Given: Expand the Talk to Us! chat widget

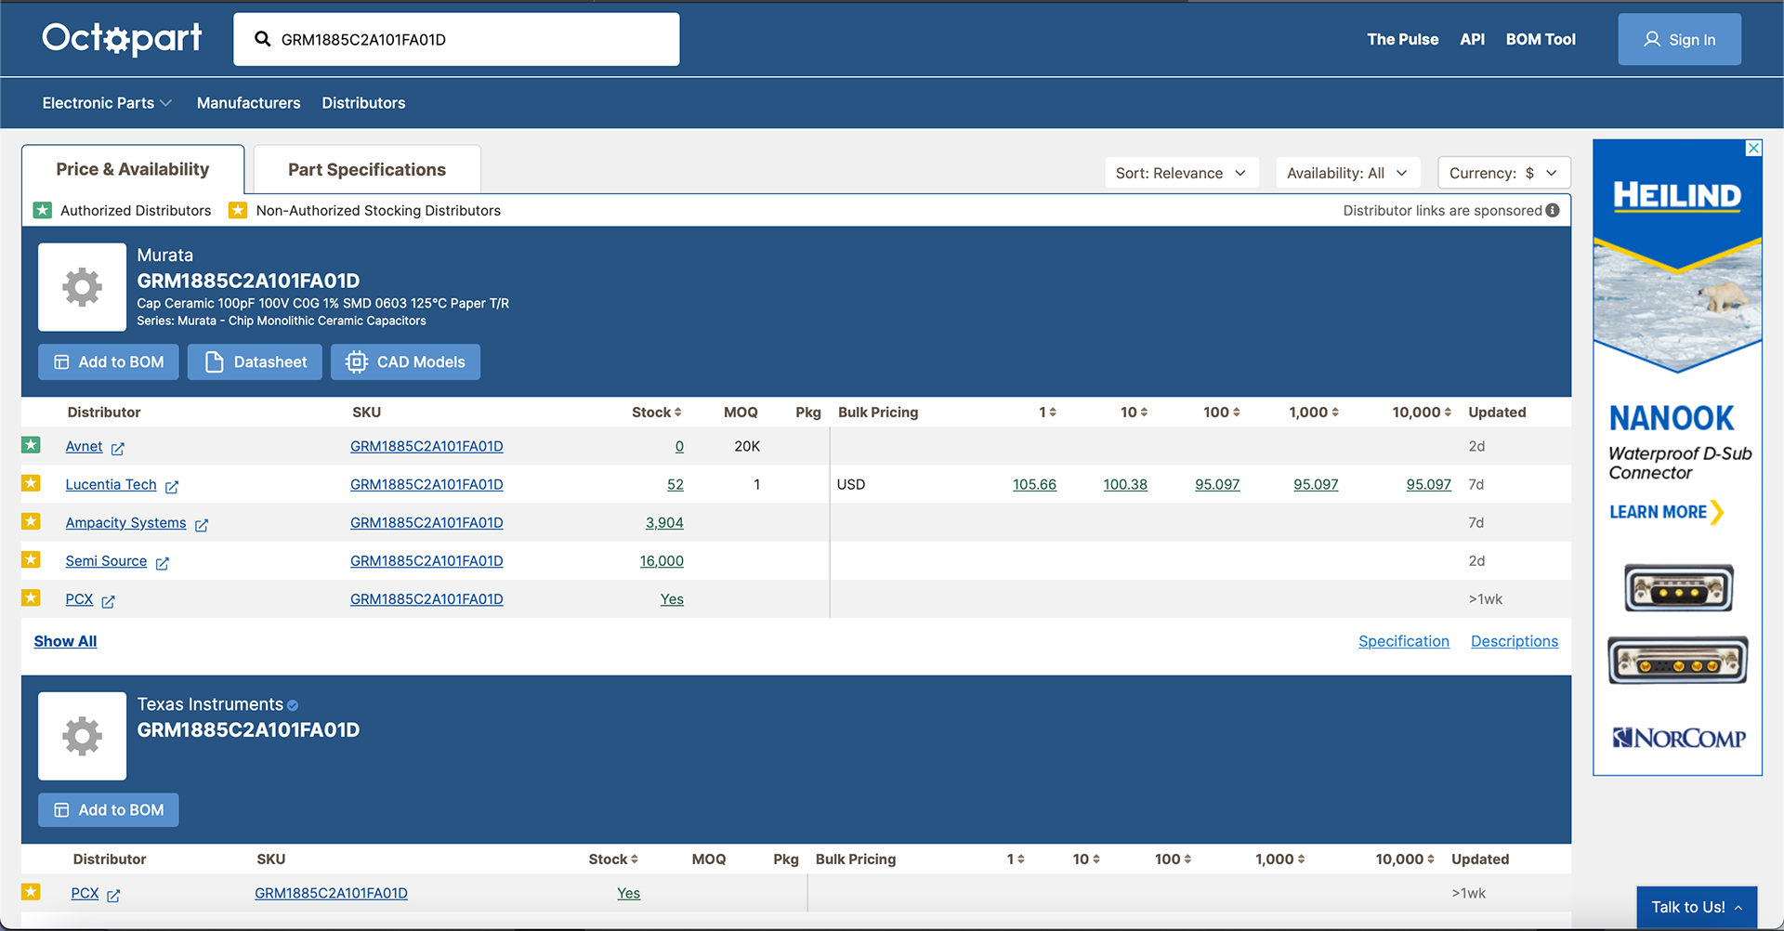Looking at the screenshot, I should (x=1697, y=907).
